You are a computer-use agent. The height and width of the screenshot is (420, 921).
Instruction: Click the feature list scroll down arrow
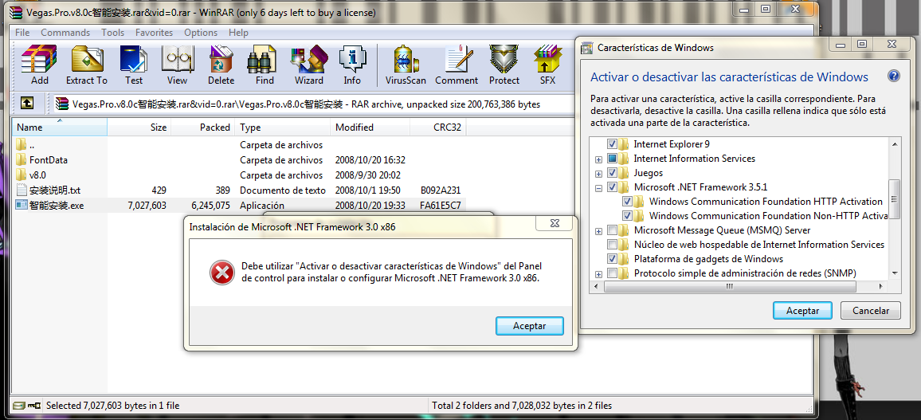895,273
